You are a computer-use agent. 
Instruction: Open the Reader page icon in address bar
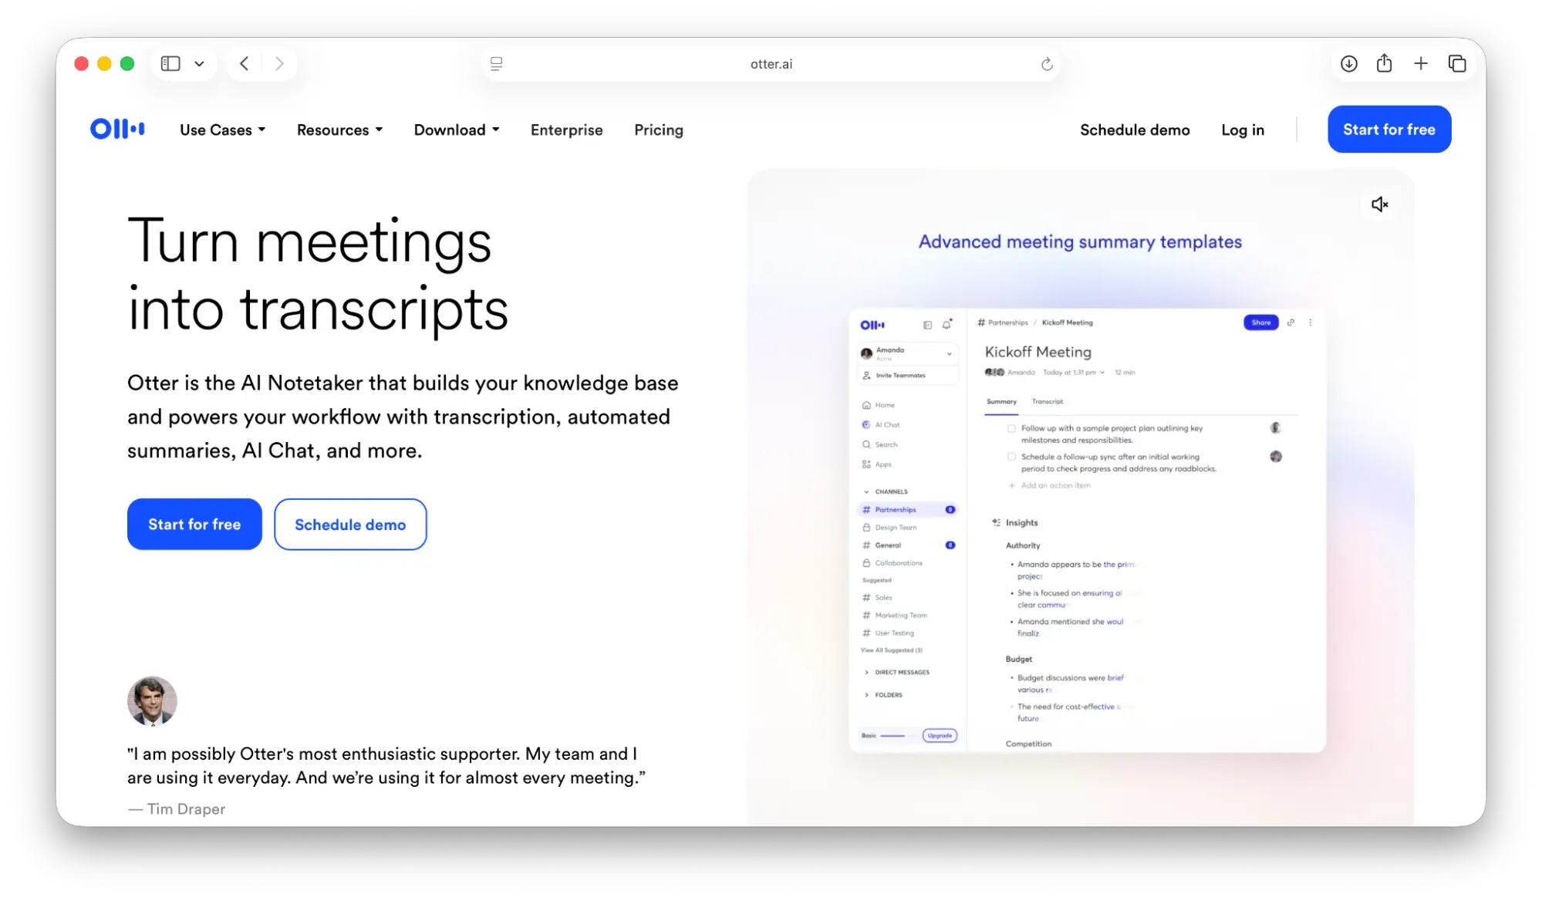(x=497, y=64)
